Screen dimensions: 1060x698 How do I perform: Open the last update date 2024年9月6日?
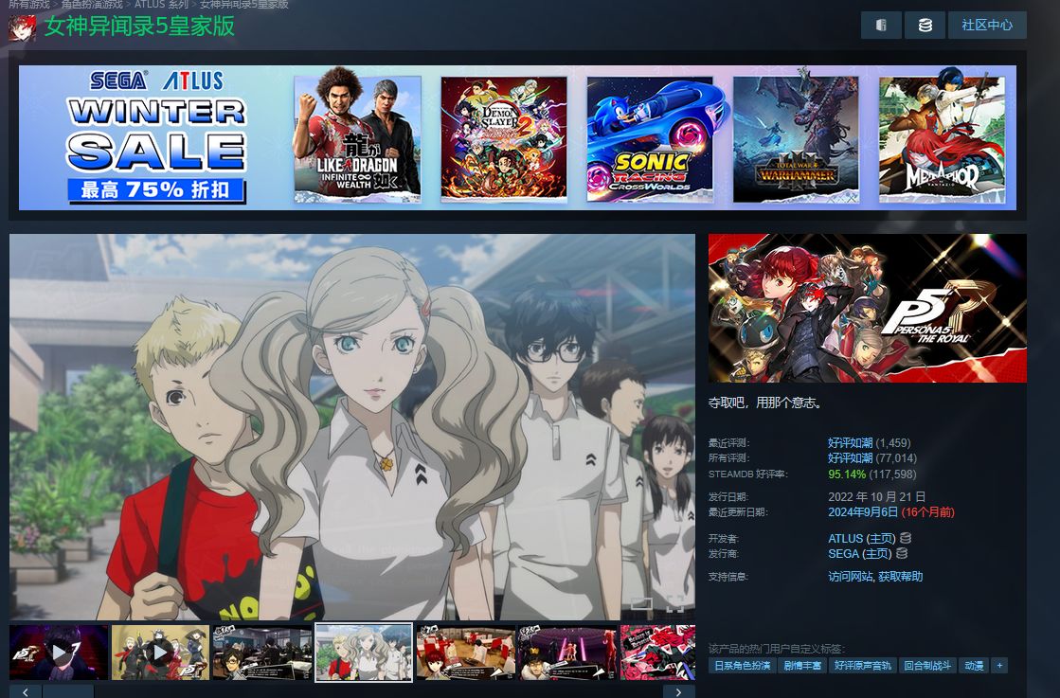(863, 512)
